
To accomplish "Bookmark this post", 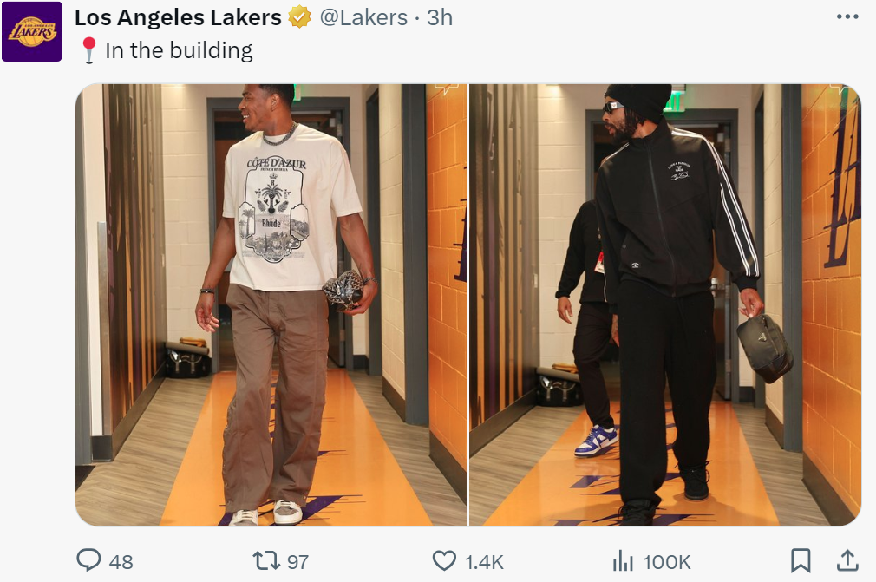I will coord(801,560).
